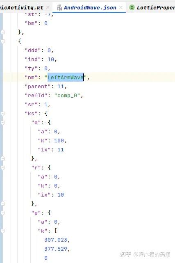
Task: Collapse the "p" object fold marker
Action: pyautogui.click(x=3, y=213)
